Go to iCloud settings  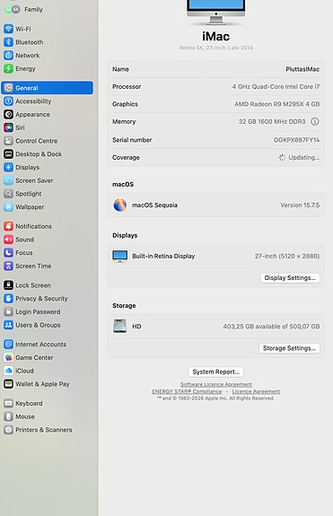[24, 371]
